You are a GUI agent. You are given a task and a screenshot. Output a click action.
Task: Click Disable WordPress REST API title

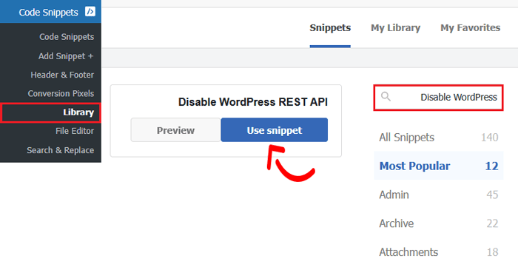coord(253,102)
